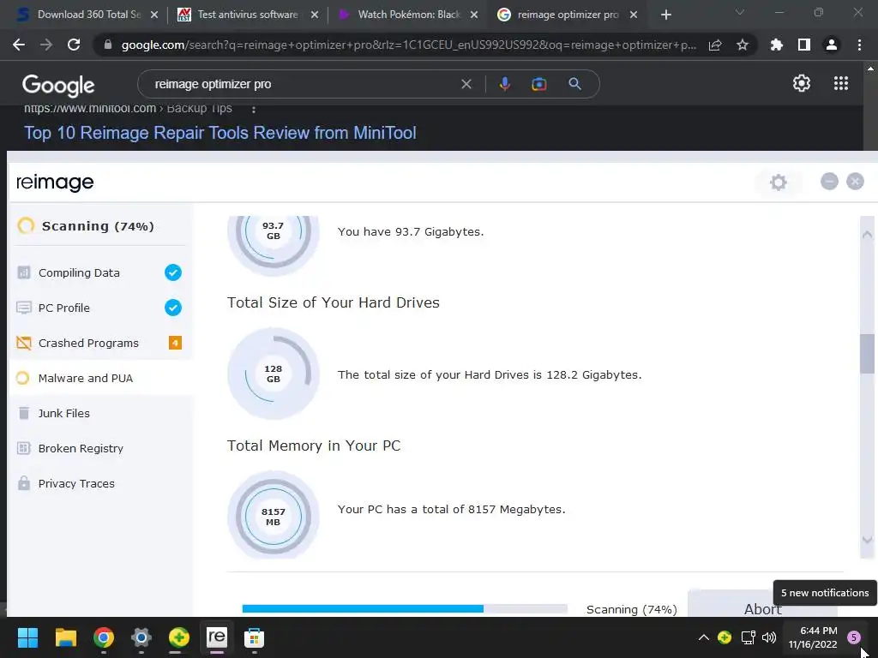Click the 128 GB hard drive gauge
The width and height of the screenshot is (878, 658).
pyautogui.click(x=274, y=374)
